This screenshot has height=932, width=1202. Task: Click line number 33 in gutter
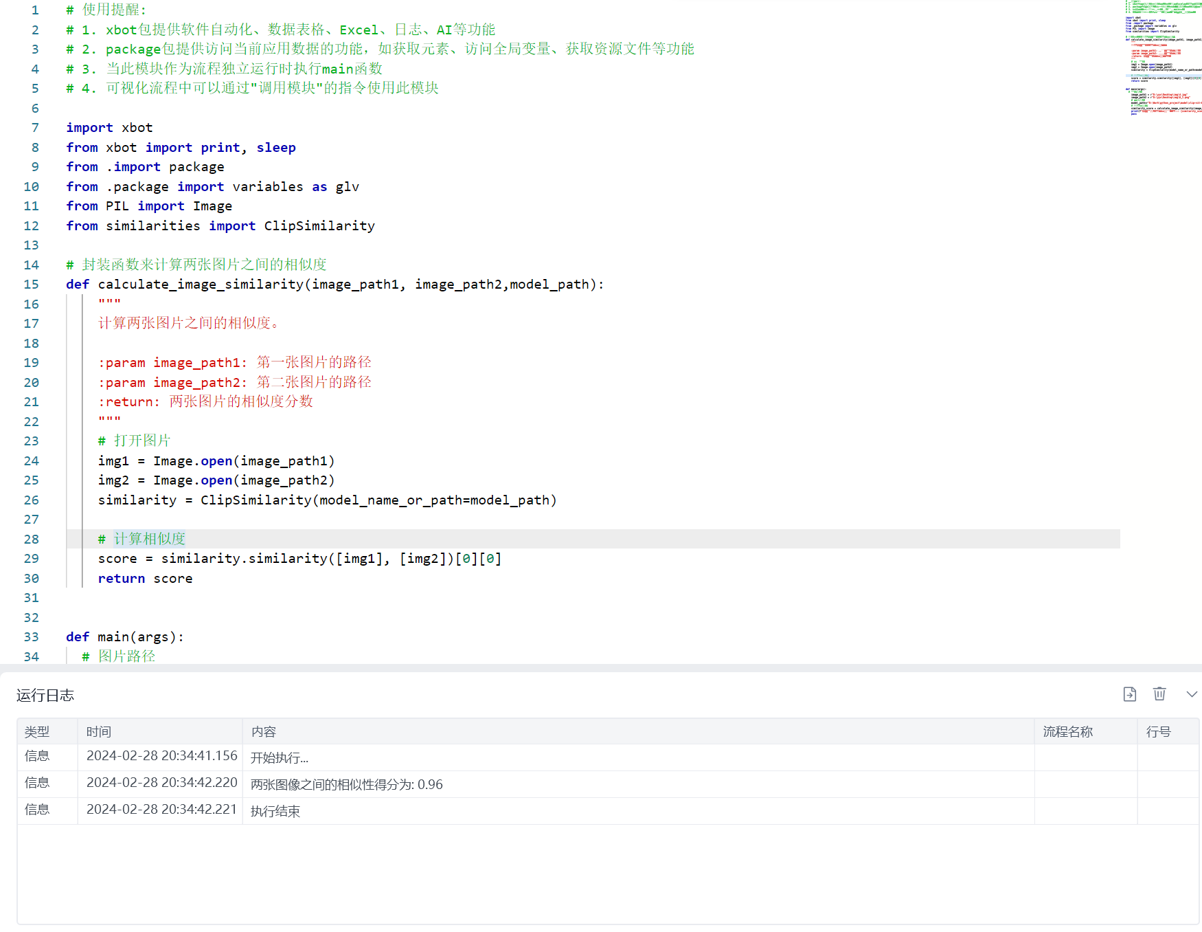32,637
